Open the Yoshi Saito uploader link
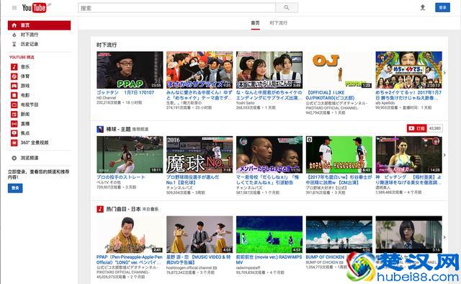 pyautogui.click(x=246, y=102)
